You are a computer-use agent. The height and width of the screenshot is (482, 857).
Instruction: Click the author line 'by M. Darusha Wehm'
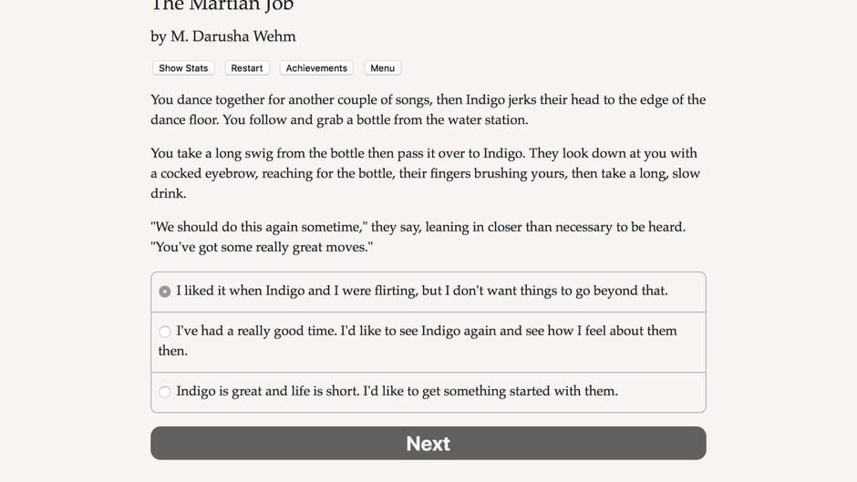223,36
